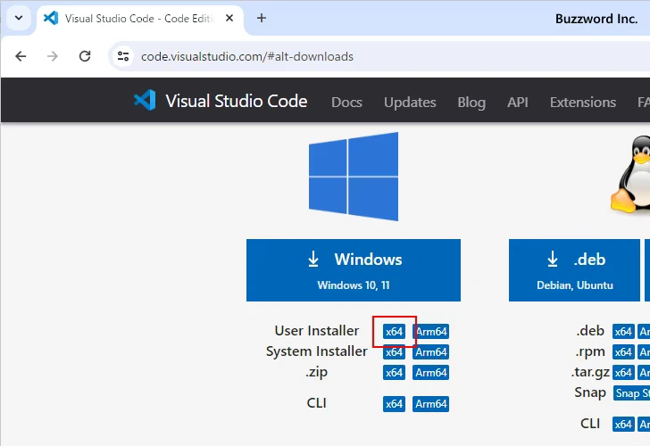This screenshot has height=446, width=650.
Task: Download the .deb package for Debian, Ubuntu
Action: pos(579,269)
